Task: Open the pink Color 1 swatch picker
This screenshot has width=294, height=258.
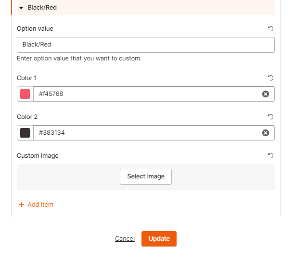Action: click(x=25, y=94)
